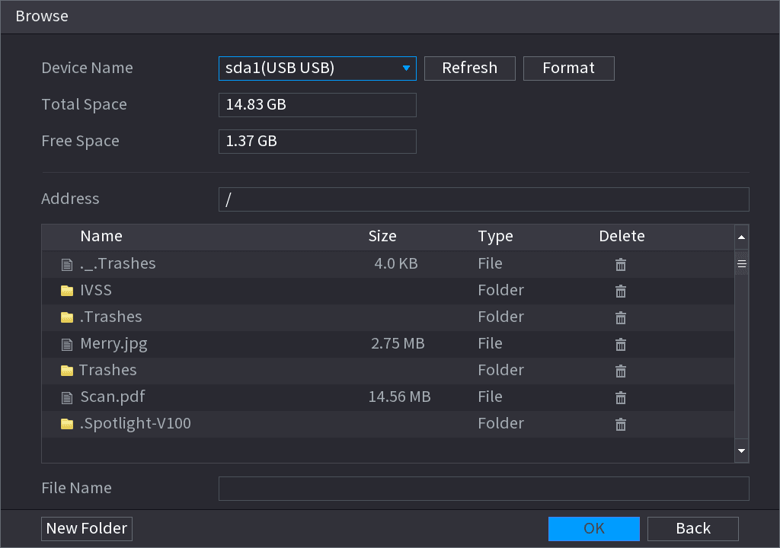
Task: Click the 2.75 MB size value
Action: (398, 343)
